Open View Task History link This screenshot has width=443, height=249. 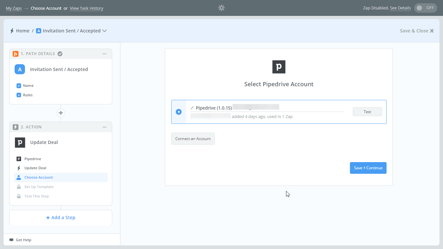(87, 8)
